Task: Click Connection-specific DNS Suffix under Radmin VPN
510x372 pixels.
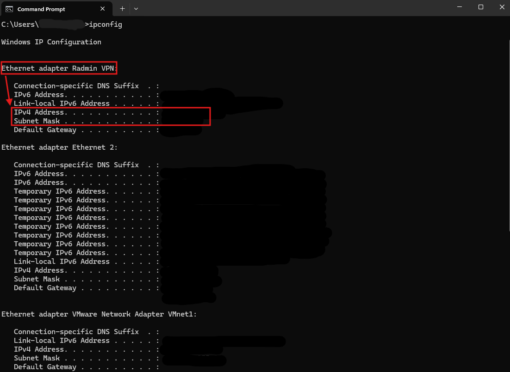Action: [x=87, y=86]
